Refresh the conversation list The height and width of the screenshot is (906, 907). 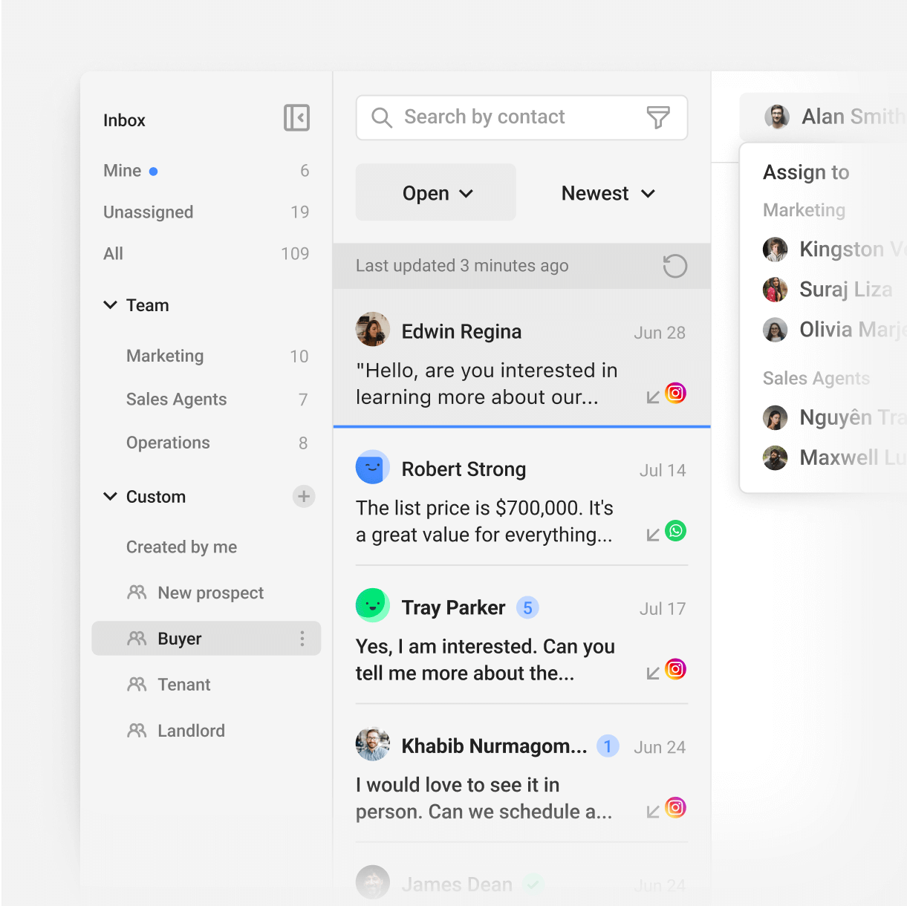tap(674, 266)
